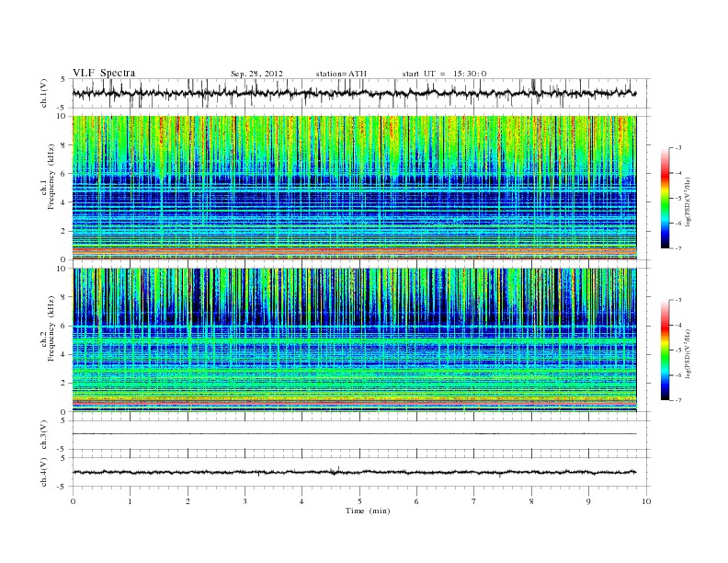Click the "10" tick on ch.2 frequency axis

(x=62, y=268)
